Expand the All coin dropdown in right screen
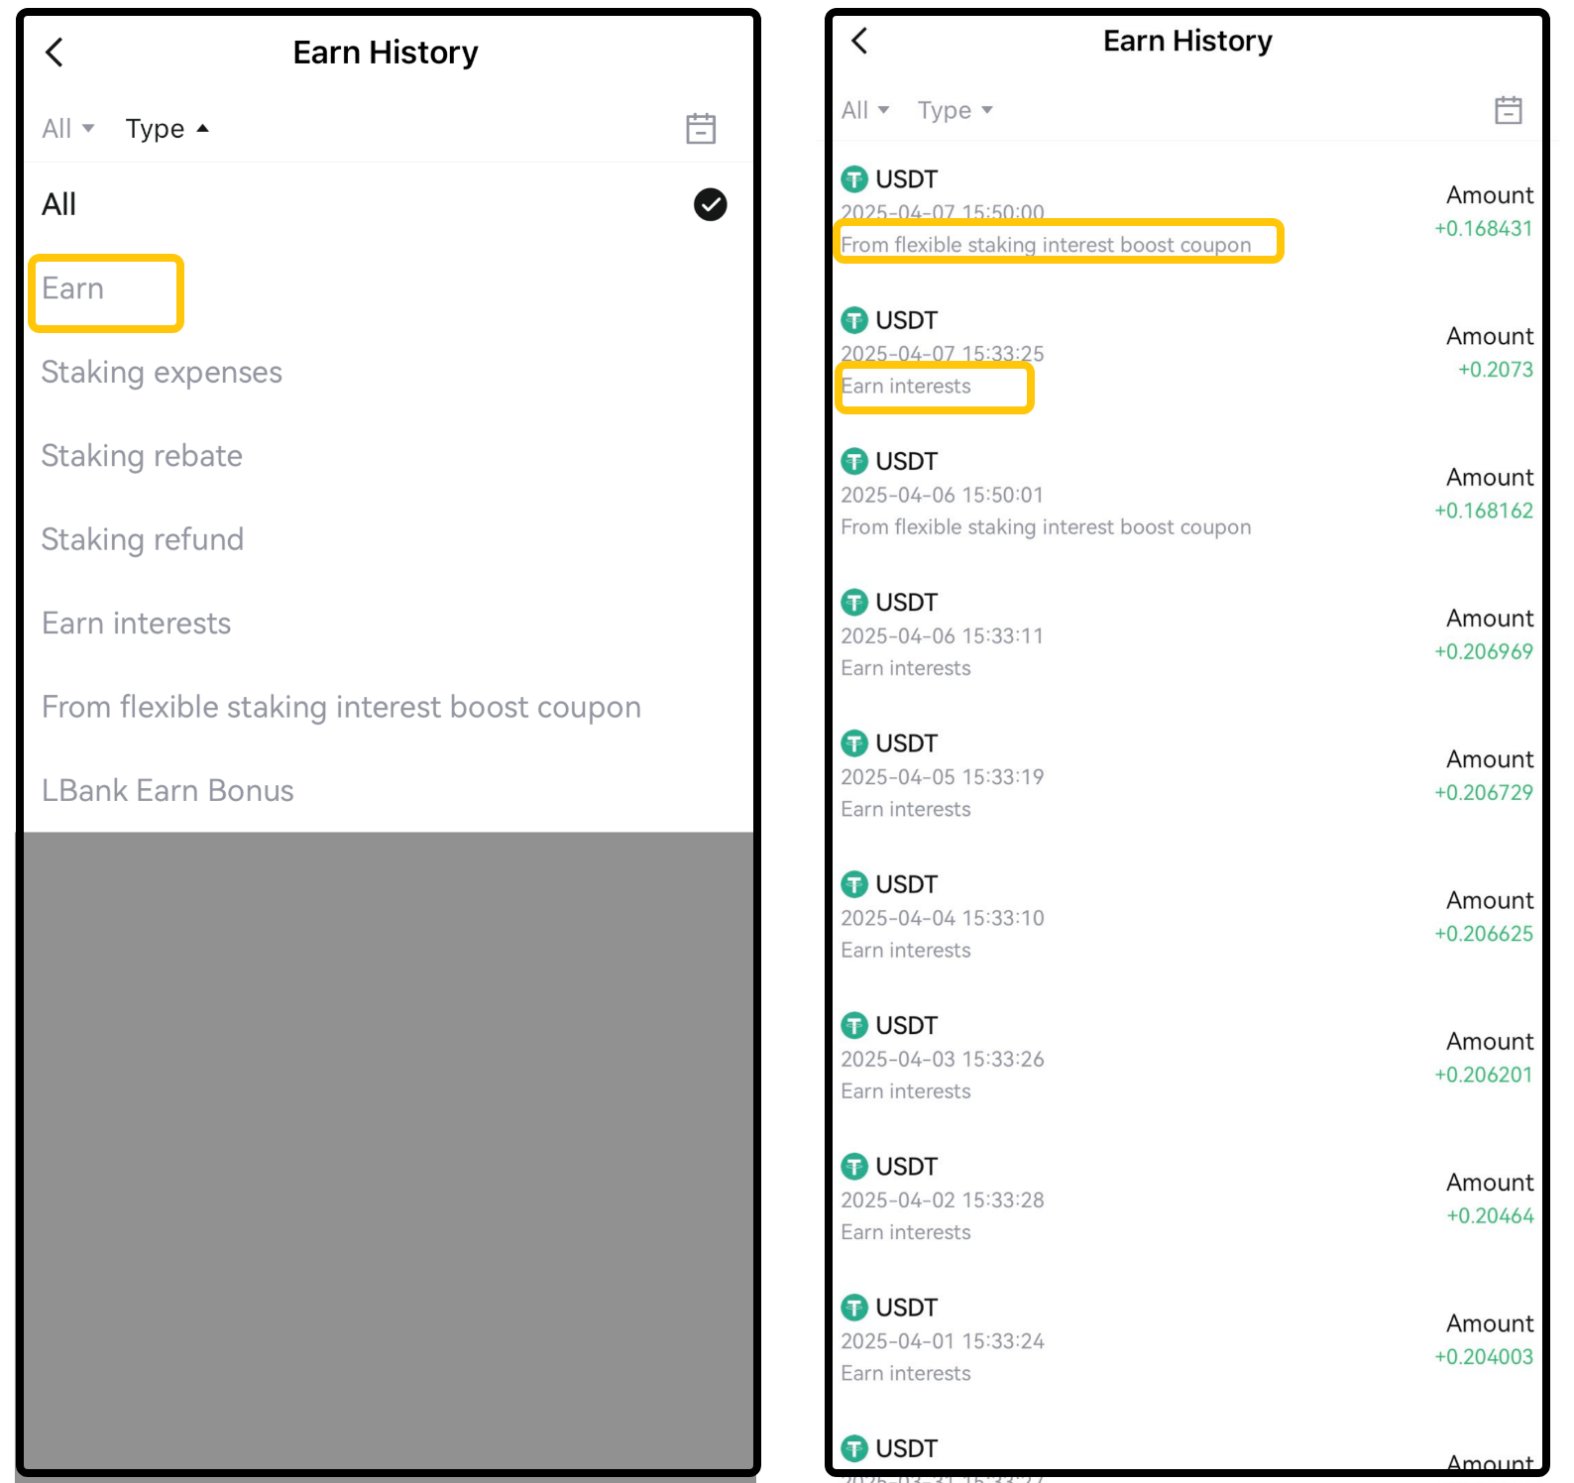1574x1483 pixels. point(864,110)
